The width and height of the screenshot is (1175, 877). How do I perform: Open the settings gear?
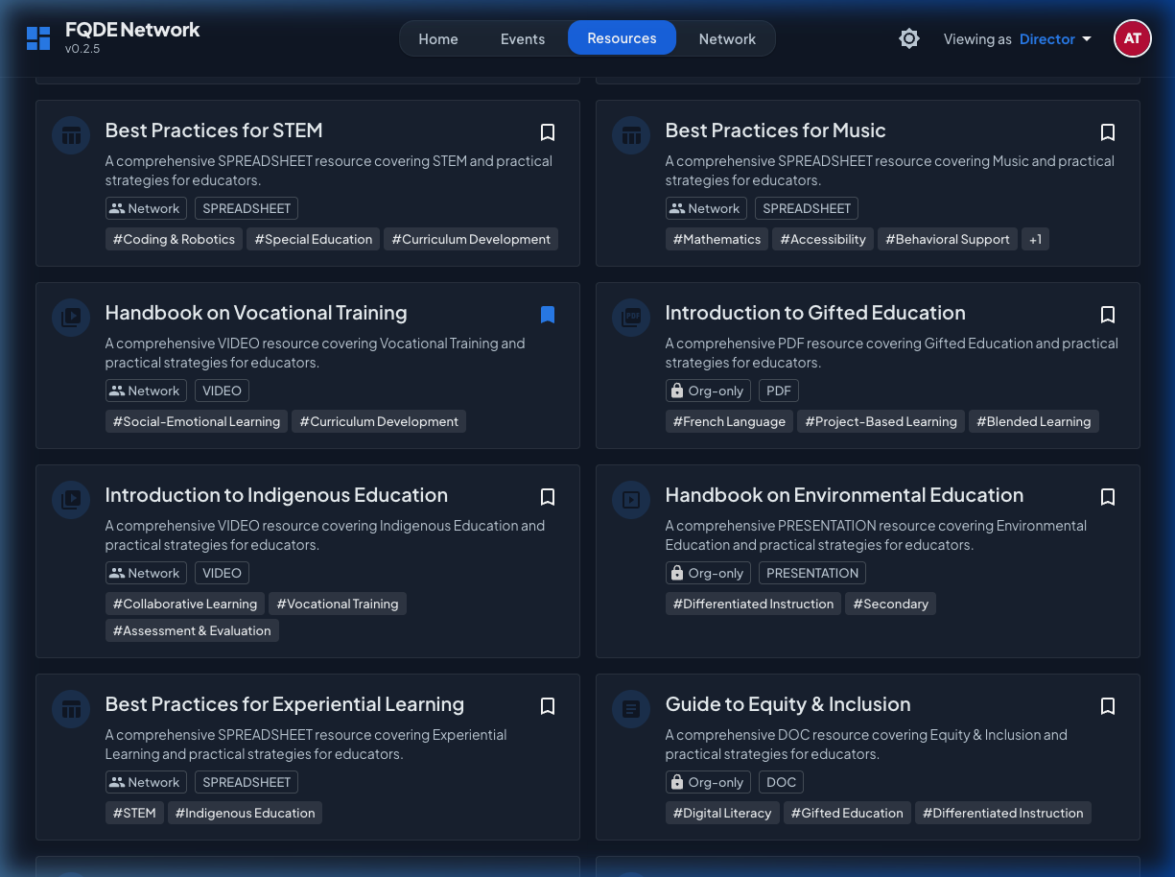908,38
